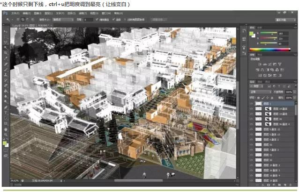Select the Clone Stamp tool

(6, 75)
